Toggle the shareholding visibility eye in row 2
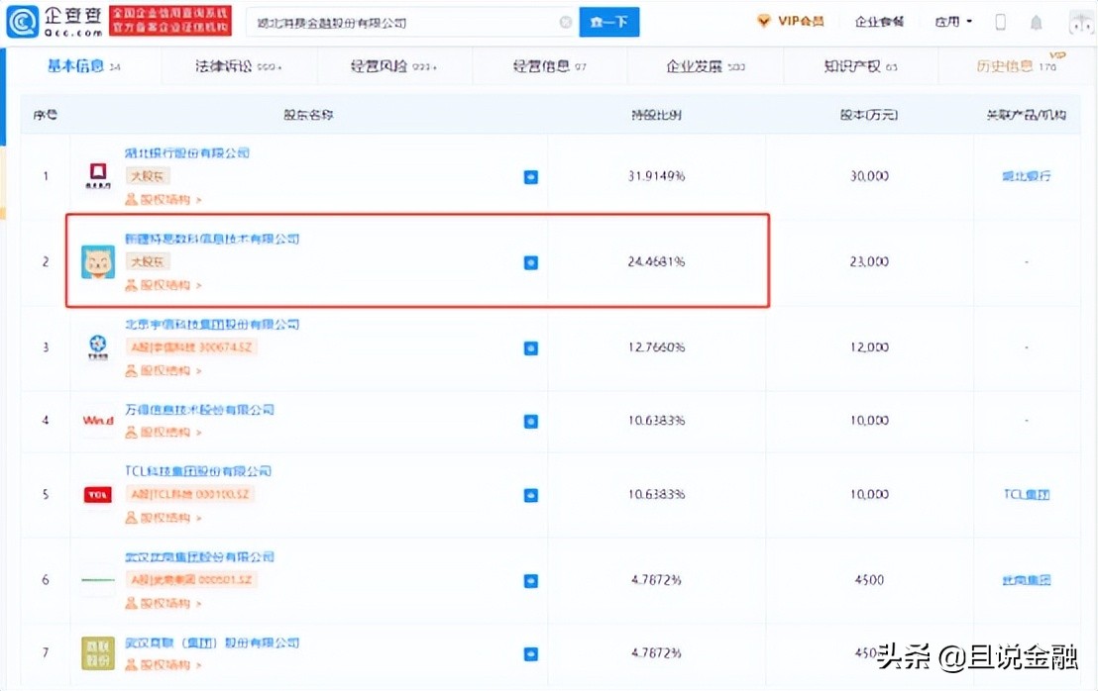Screen dimensions: 1098x691 coord(531,262)
